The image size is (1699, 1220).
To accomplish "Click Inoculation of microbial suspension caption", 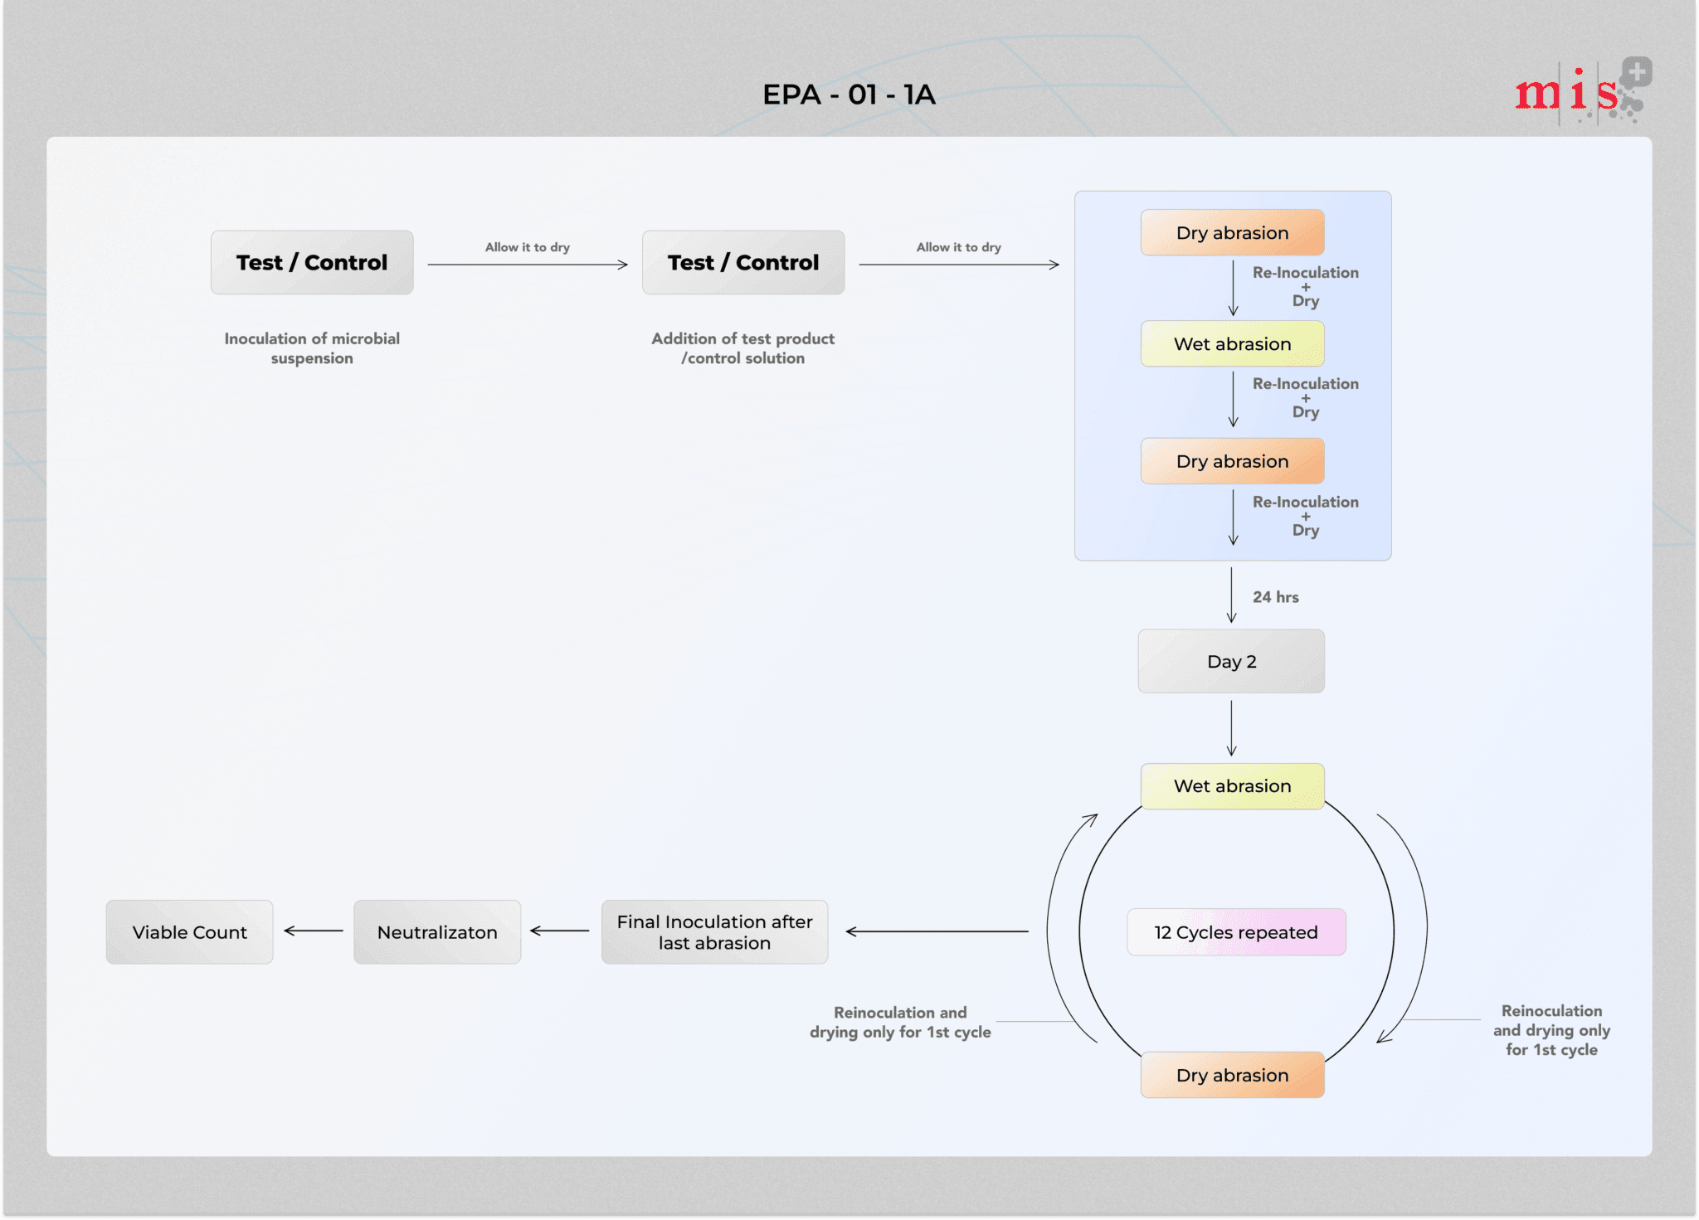I will [x=312, y=348].
